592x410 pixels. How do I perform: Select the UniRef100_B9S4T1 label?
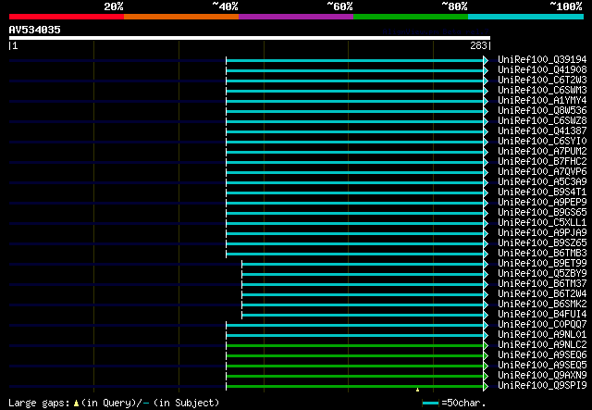[x=542, y=193]
